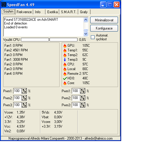The image size is (146, 146).
Task: Click the flame icon beside Temp1
Action: click(x=65, y=50)
